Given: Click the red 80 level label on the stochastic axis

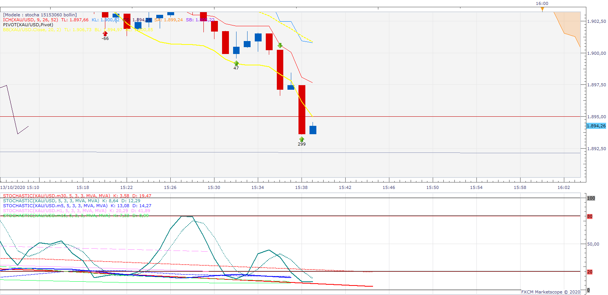Looking at the screenshot, I should tap(590, 216).
